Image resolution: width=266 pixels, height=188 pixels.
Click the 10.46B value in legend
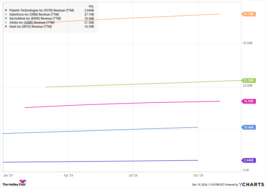[89, 19]
